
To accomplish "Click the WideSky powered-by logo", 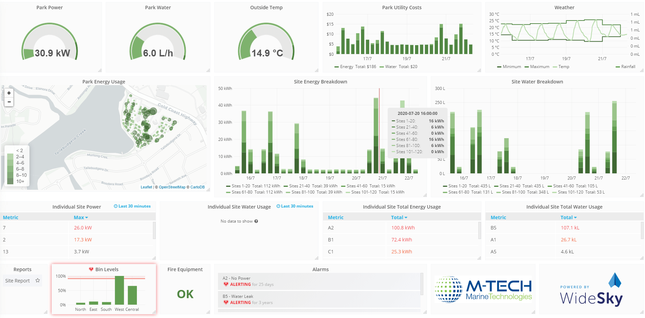I will coord(591,289).
